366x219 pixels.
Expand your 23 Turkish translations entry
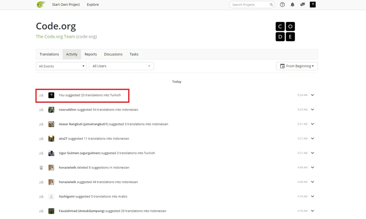click(x=313, y=95)
